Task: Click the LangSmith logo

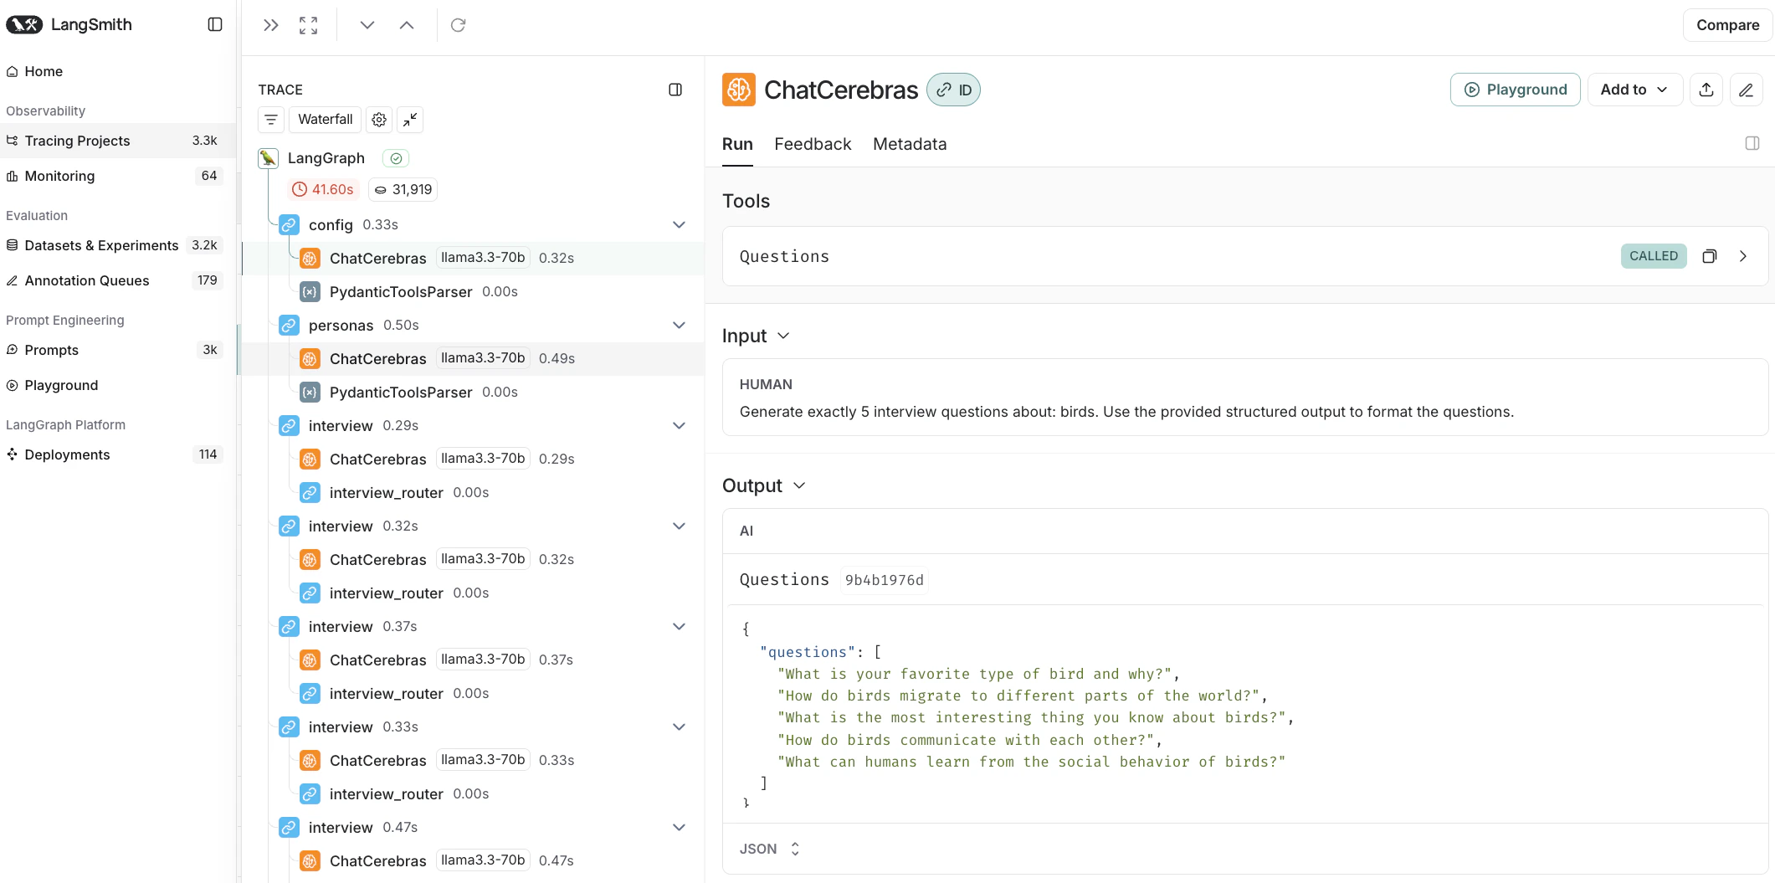Action: tap(69, 24)
